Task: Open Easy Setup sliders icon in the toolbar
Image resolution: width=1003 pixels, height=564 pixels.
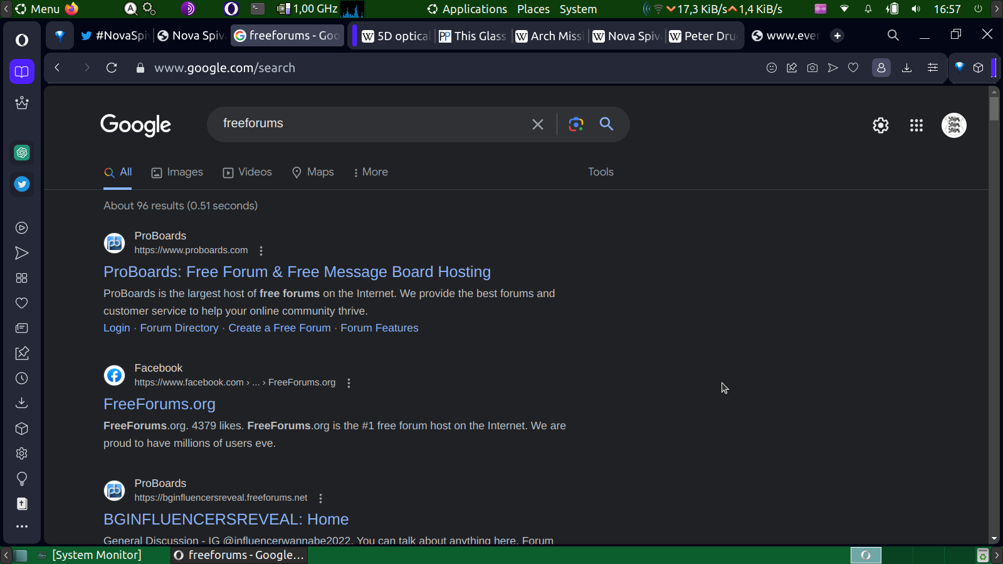Action: [933, 68]
